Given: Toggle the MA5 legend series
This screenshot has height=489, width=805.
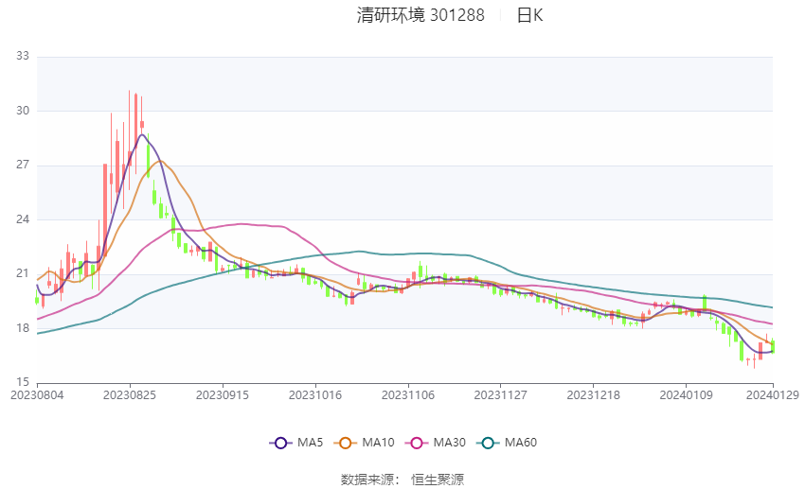Looking at the screenshot, I should 296,443.
